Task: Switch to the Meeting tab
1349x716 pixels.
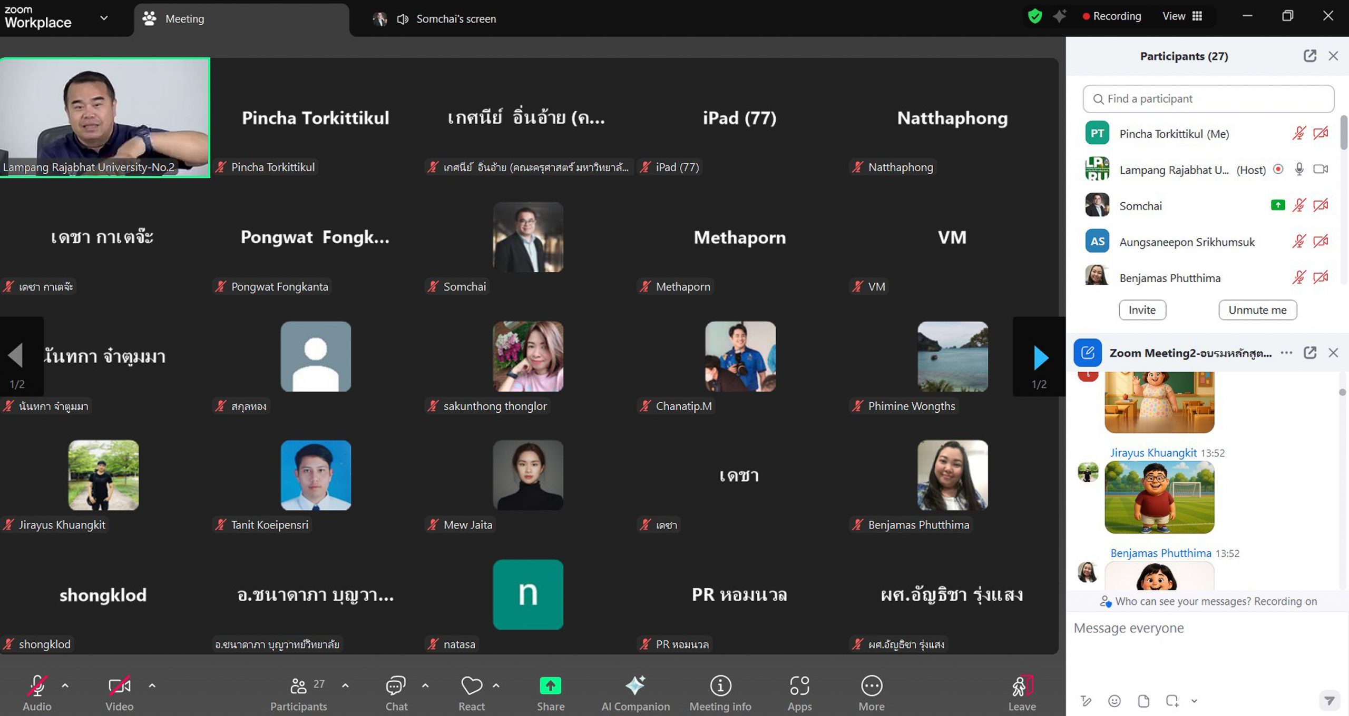Action: pos(241,19)
